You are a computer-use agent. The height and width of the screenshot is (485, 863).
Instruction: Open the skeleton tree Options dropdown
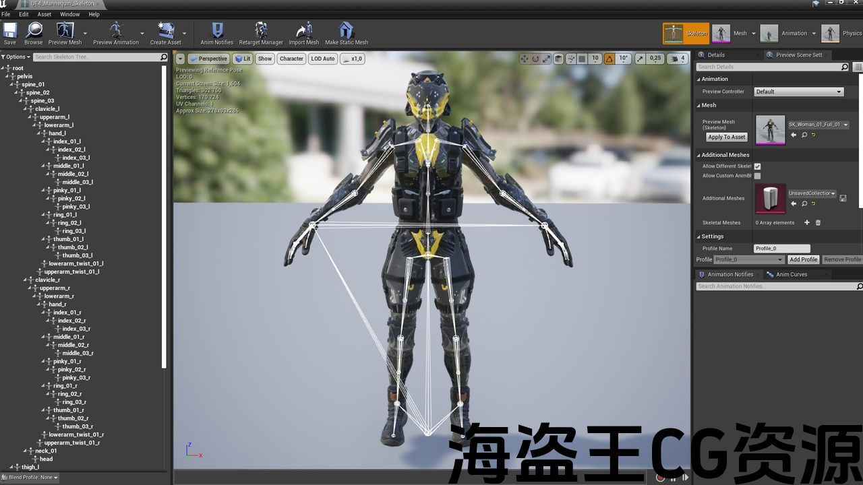click(x=16, y=57)
